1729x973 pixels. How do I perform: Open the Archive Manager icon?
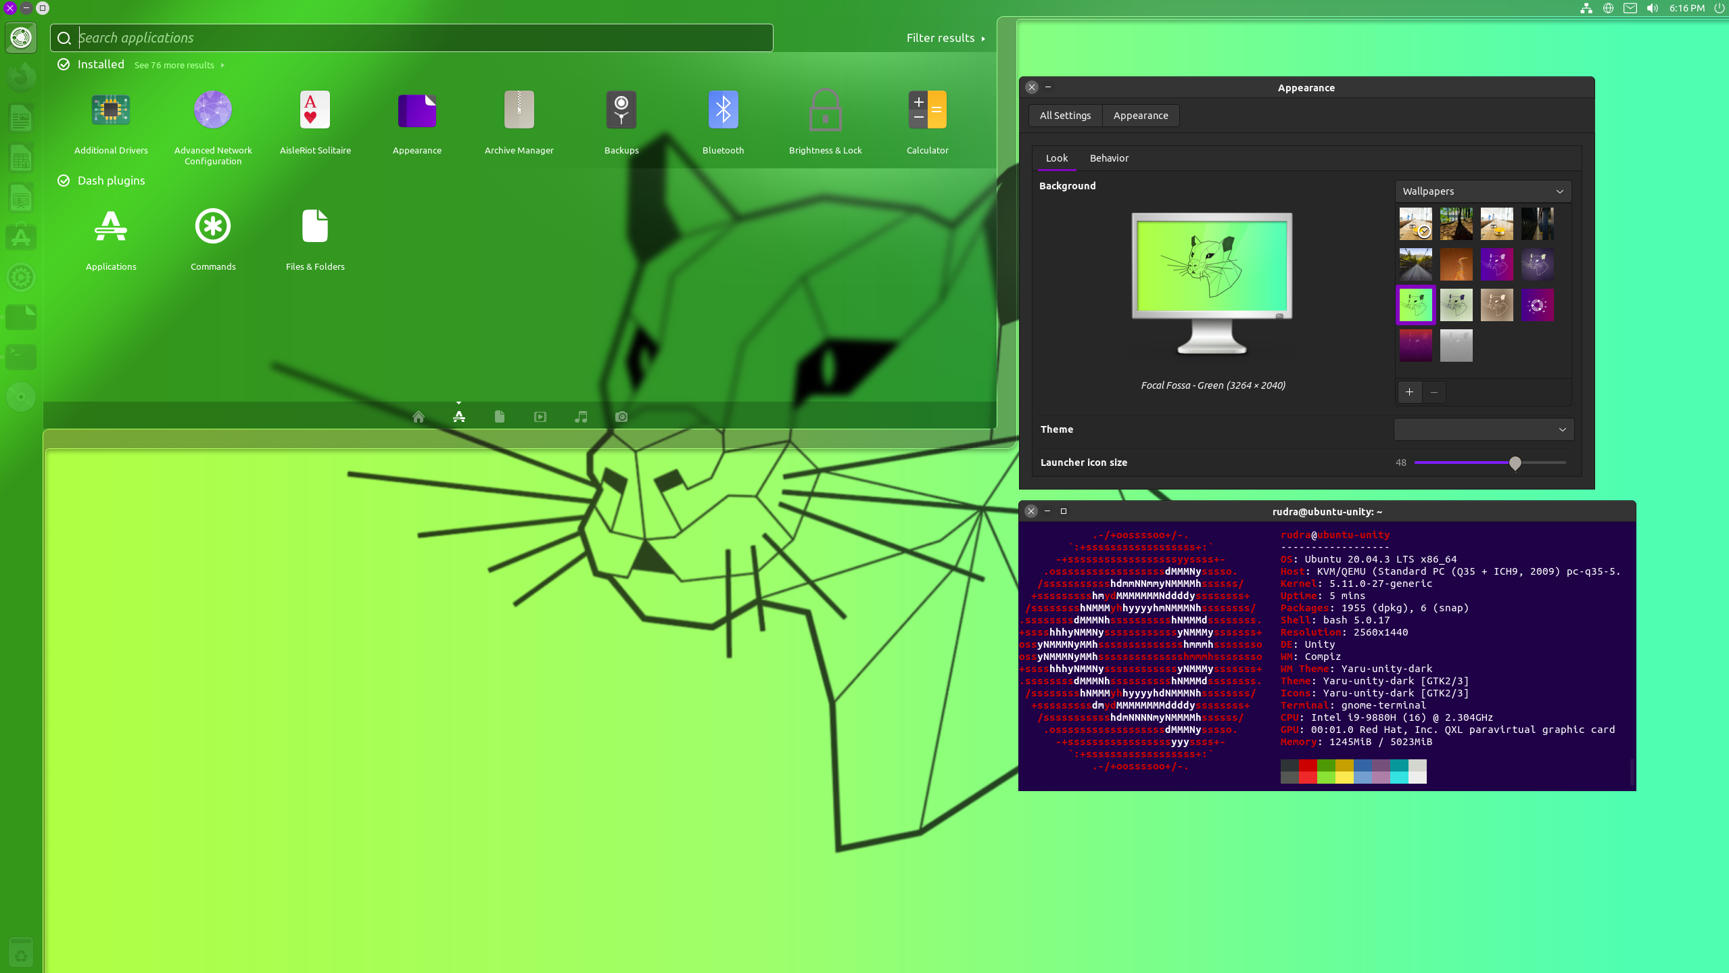519,110
